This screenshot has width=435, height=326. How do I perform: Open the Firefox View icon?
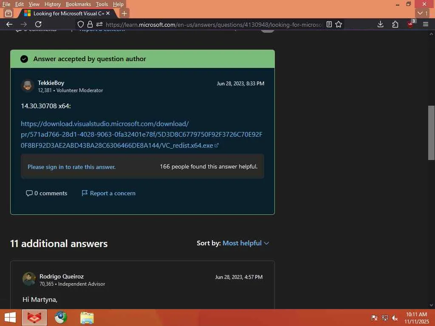click(8, 13)
